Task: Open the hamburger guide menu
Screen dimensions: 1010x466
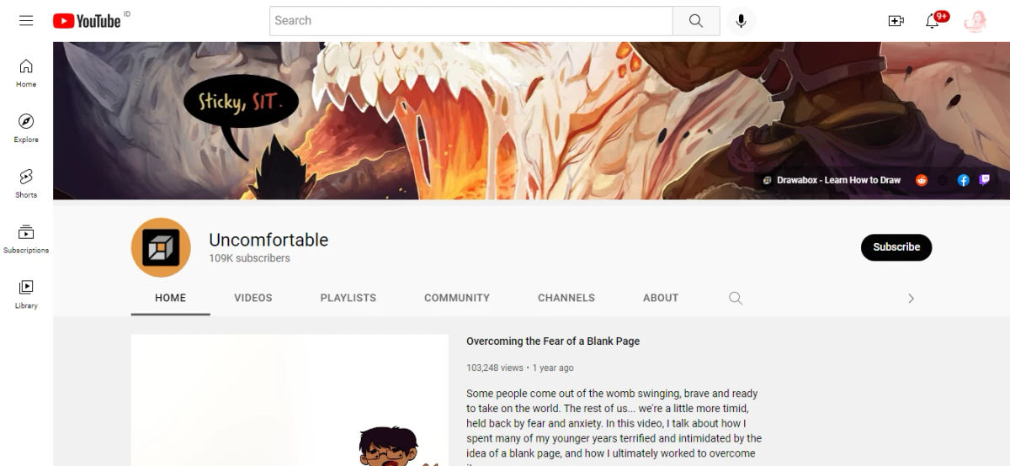Action: [26, 21]
